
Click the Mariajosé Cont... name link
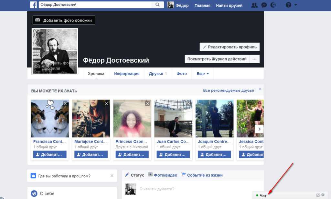(91, 141)
